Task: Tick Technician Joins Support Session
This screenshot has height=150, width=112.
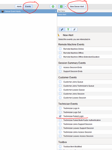Action: (x=60, y=124)
